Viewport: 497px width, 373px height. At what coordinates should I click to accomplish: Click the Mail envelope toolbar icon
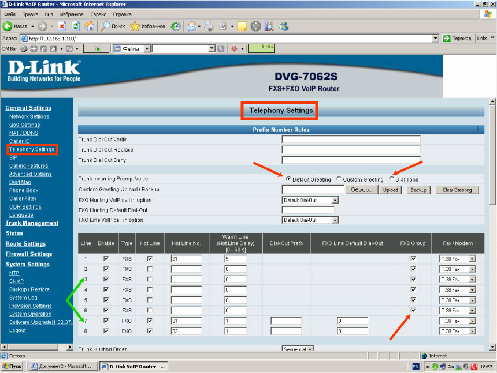click(192, 26)
